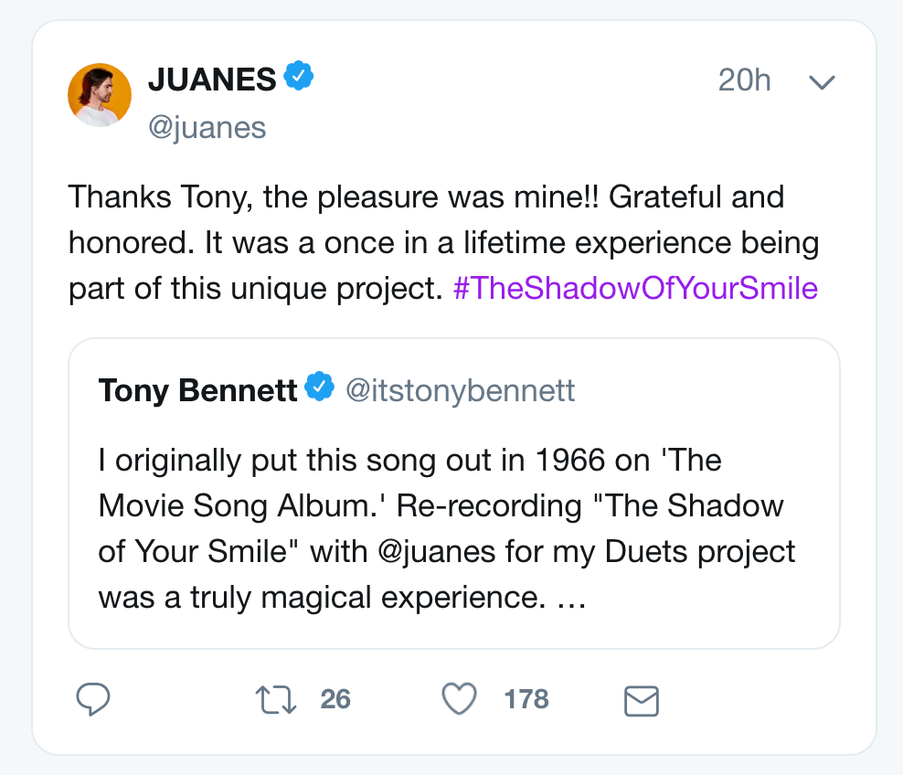Click the verified badge next to JUANES

click(299, 78)
